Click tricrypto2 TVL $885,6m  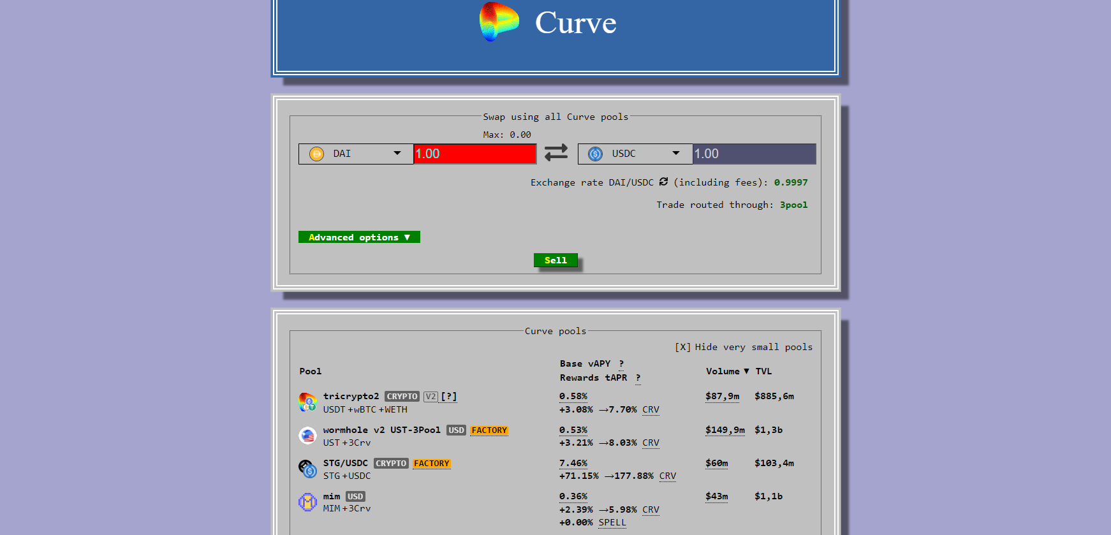(x=774, y=396)
